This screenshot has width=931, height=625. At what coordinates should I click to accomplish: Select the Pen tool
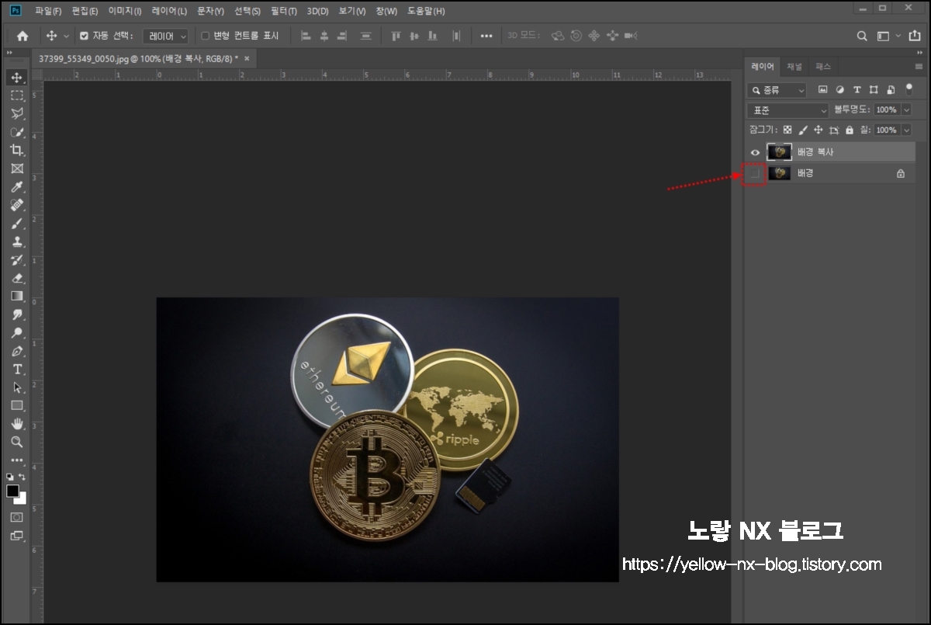(x=17, y=351)
